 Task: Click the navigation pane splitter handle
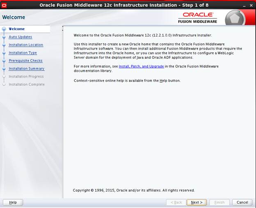[x=63, y=29]
